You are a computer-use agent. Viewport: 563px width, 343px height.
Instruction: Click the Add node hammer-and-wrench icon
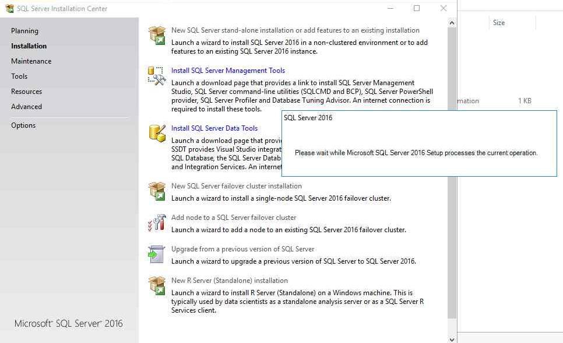coord(157,223)
